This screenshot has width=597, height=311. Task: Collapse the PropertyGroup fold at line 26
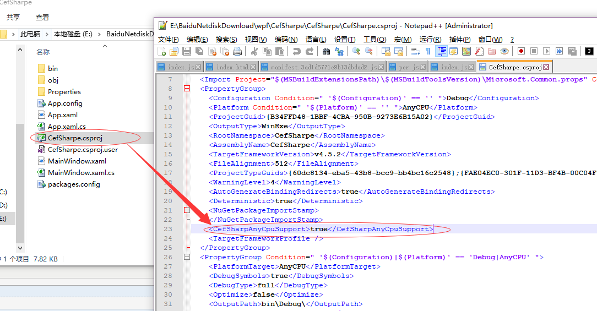[187, 257]
